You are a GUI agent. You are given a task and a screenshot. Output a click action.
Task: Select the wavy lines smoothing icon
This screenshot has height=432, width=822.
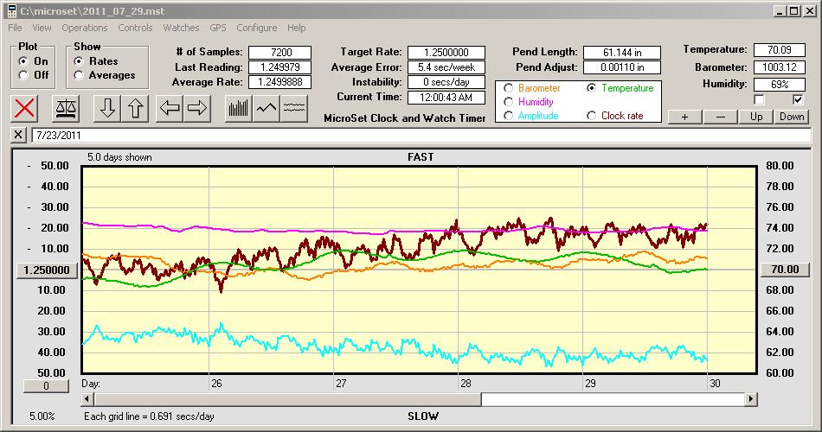(293, 108)
